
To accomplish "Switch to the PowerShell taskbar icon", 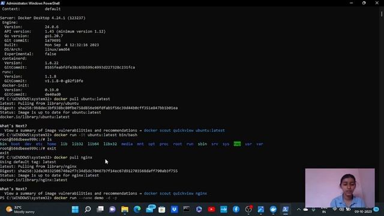I will pos(286,209).
